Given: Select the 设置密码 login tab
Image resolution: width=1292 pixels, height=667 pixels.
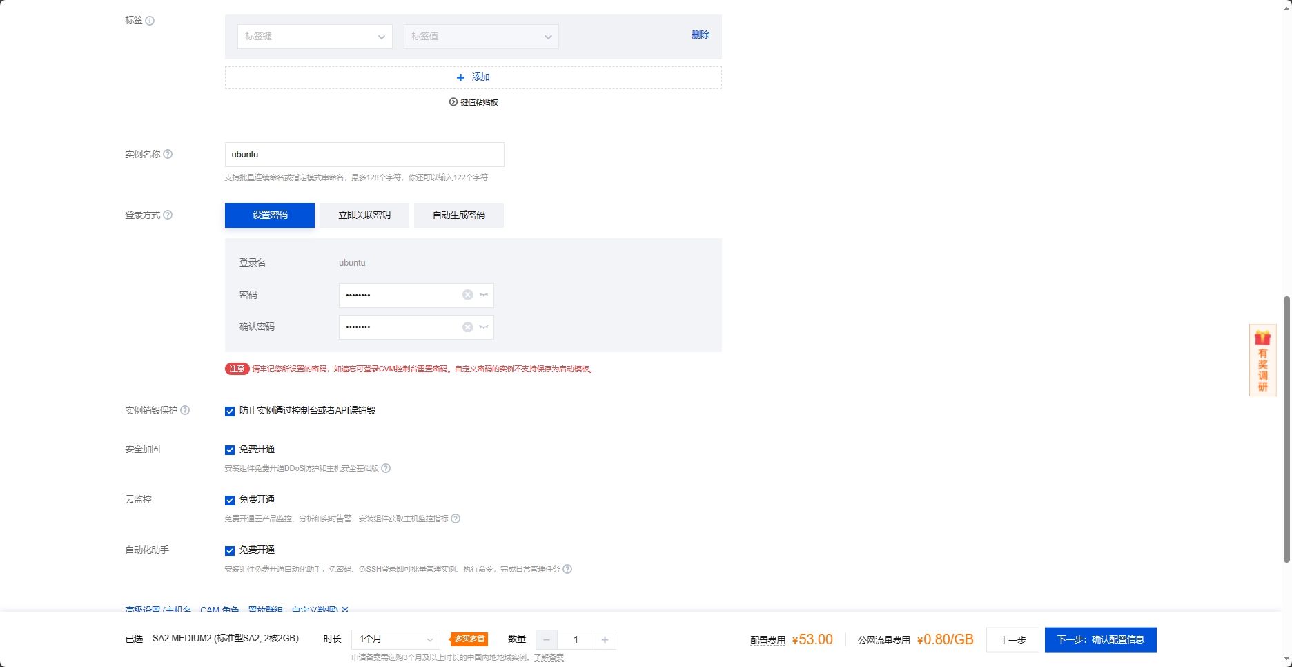Looking at the screenshot, I should point(270,215).
